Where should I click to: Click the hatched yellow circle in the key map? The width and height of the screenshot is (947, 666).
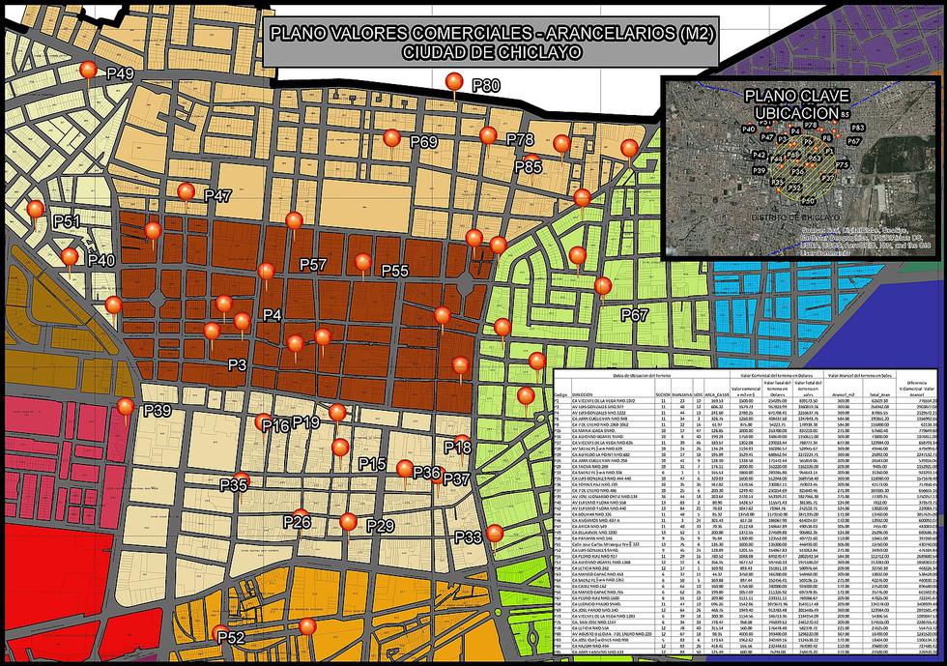(x=803, y=168)
